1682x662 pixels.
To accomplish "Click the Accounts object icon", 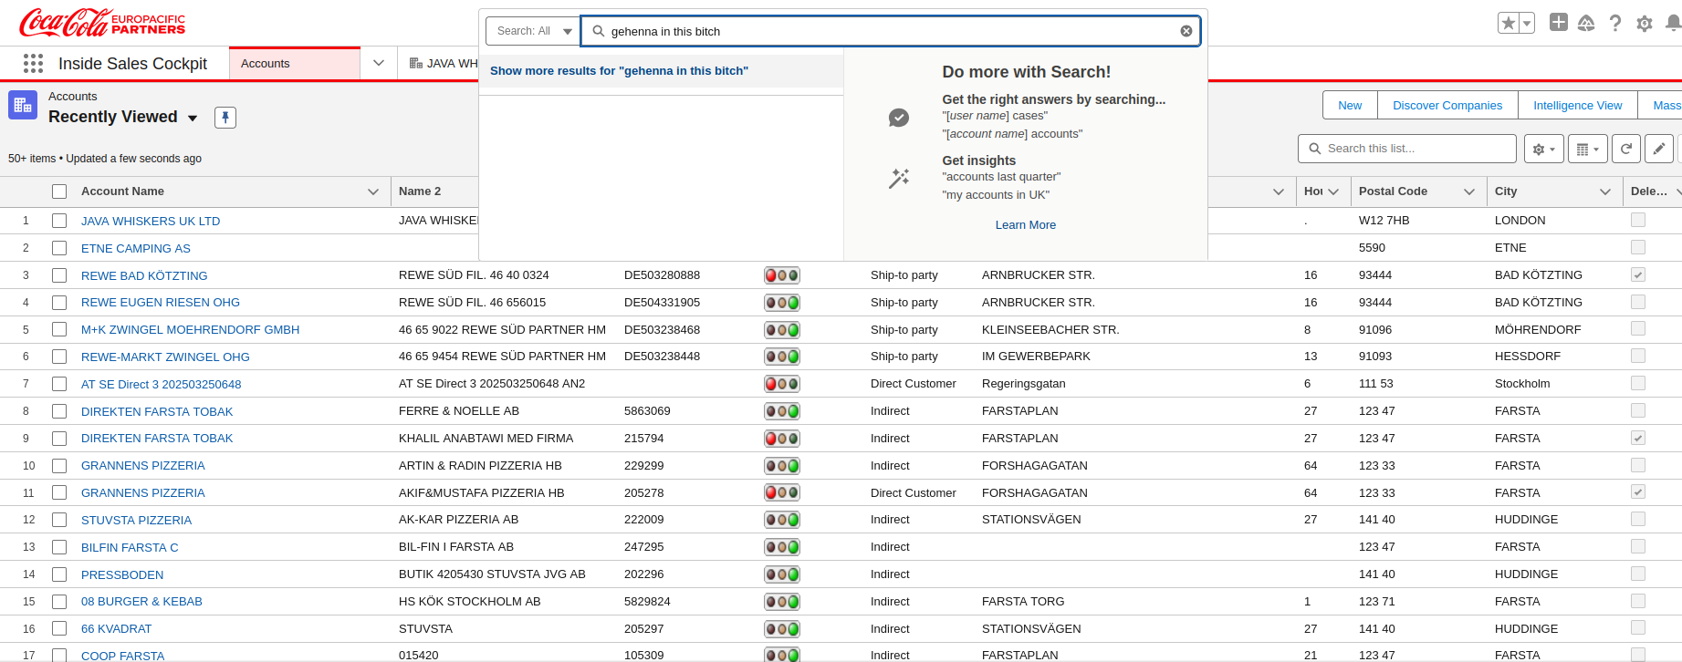I will (23, 105).
